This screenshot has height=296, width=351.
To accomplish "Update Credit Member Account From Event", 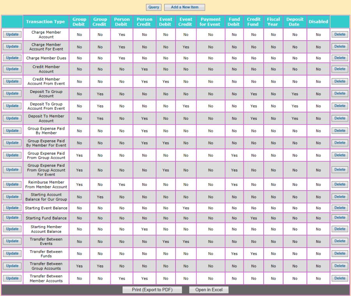I will (12, 81).
